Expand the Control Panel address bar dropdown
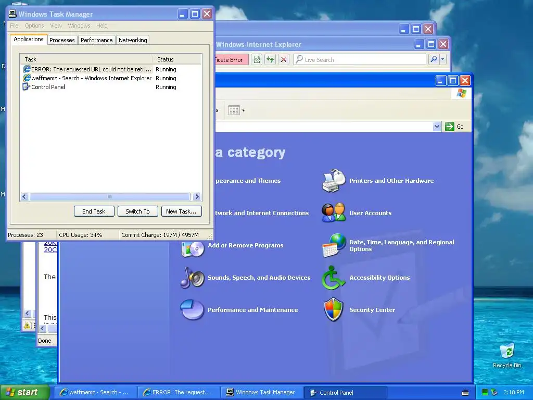 point(437,127)
